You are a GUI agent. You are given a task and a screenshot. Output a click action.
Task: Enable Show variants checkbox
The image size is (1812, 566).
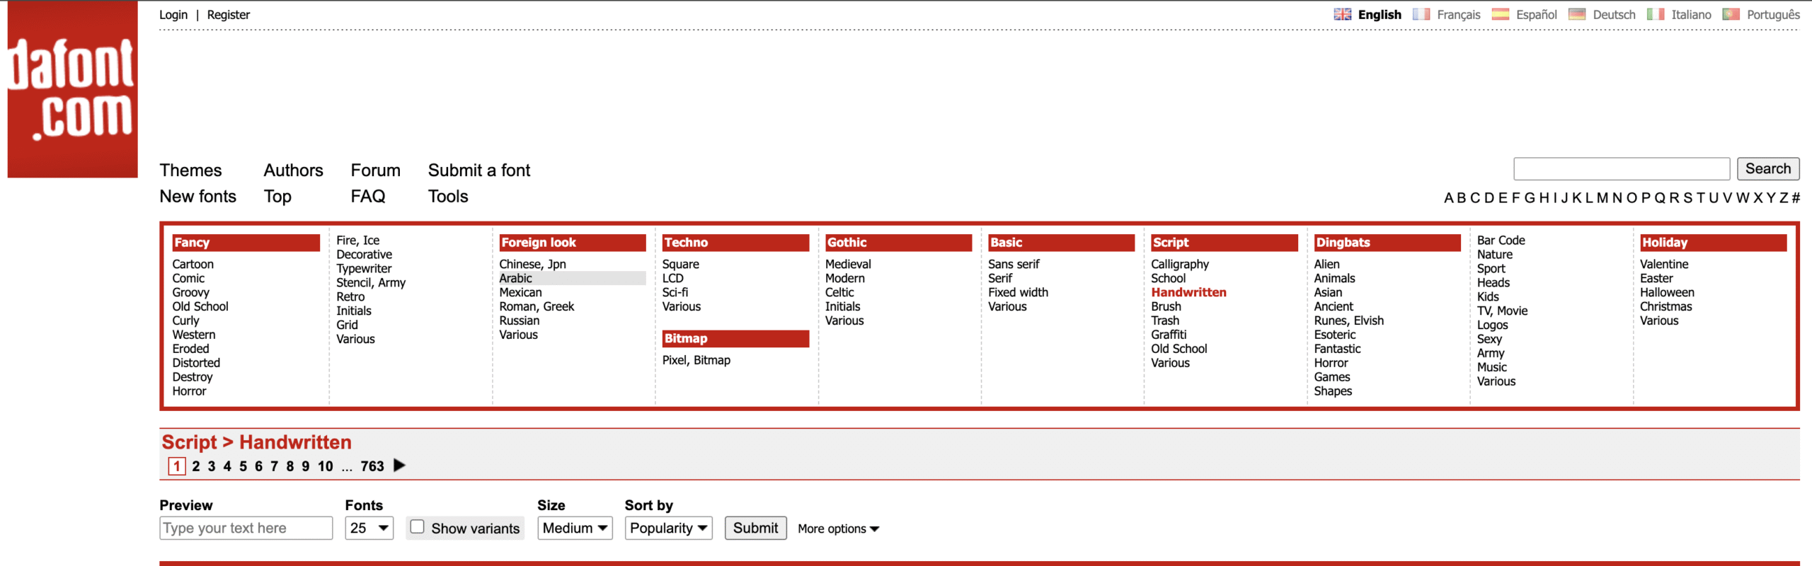click(x=418, y=527)
